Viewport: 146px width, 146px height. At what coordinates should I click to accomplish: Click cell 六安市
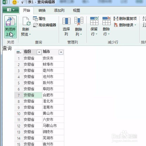(x=53, y=120)
